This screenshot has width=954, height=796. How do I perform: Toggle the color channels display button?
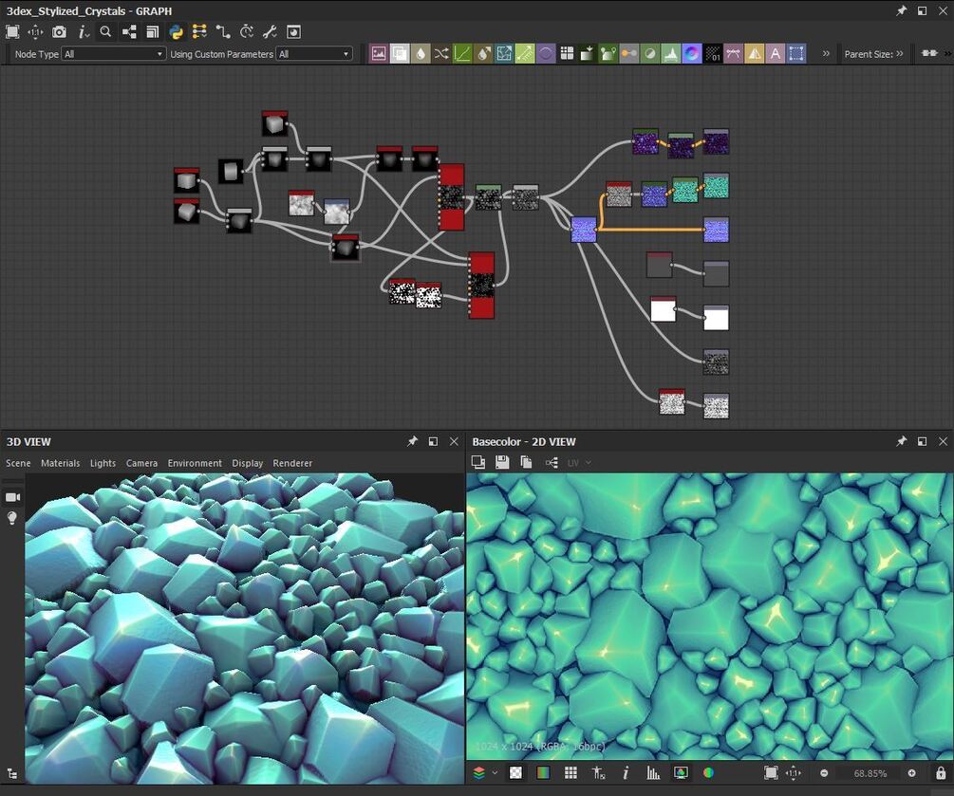coord(543,773)
